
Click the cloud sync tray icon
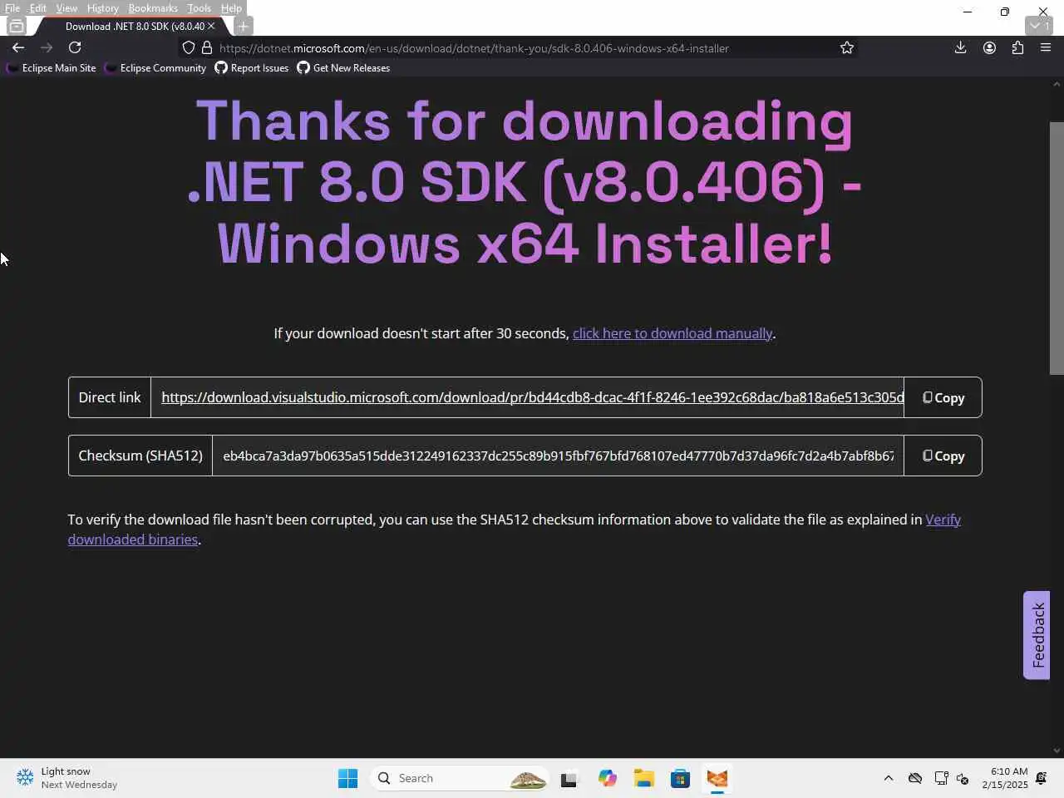coord(915,778)
